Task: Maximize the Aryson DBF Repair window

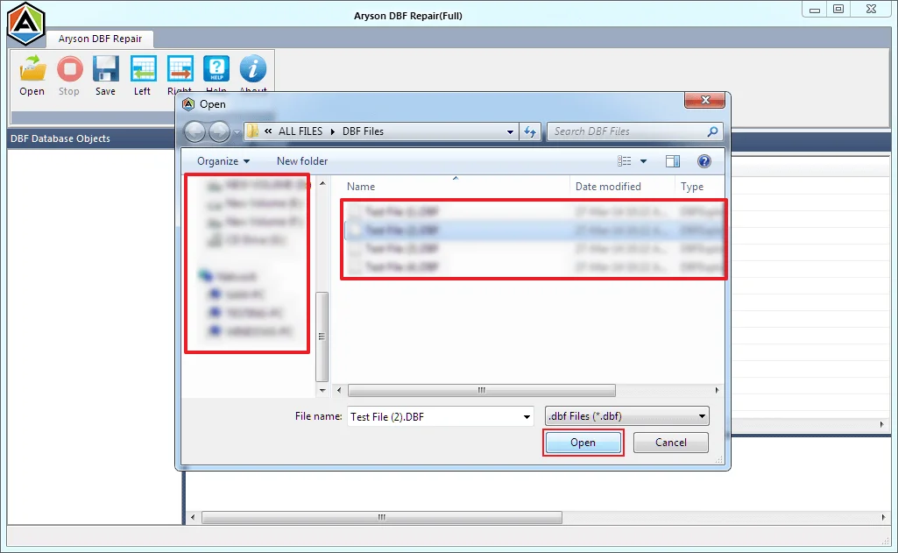Action: point(838,9)
